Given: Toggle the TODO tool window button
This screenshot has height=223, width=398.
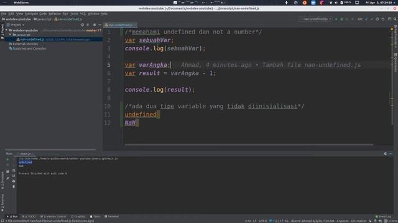Looking at the screenshot, I should [x=29, y=216].
